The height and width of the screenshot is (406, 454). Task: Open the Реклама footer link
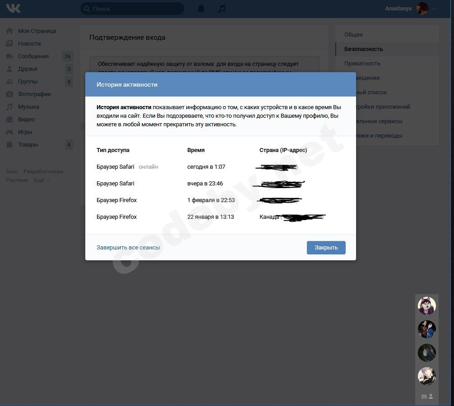17,180
